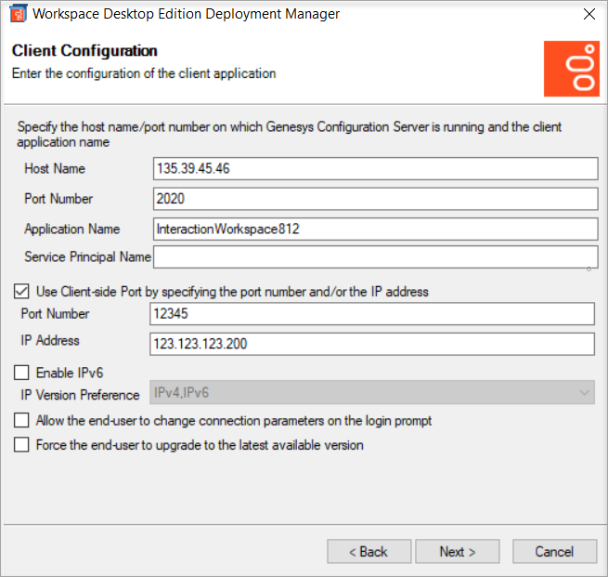608x577 pixels.
Task: Click the empty Service Principal Name field
Action: [x=375, y=257]
